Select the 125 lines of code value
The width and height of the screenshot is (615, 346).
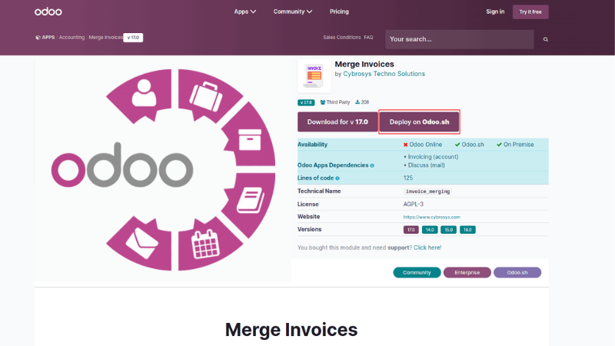pyautogui.click(x=408, y=178)
